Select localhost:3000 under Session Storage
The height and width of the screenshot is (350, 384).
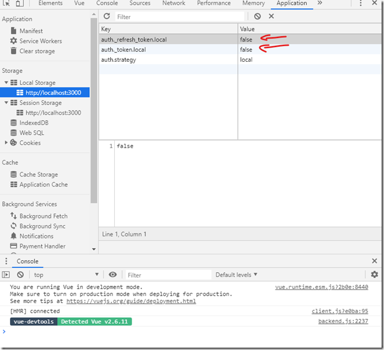53,113
